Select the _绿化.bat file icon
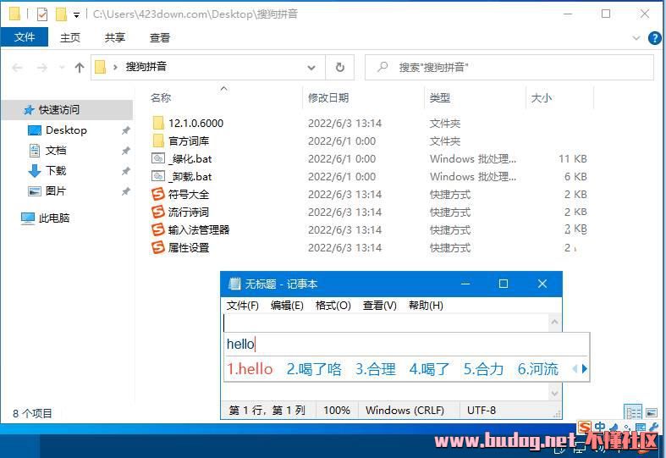This screenshot has height=458, width=666. 158,159
